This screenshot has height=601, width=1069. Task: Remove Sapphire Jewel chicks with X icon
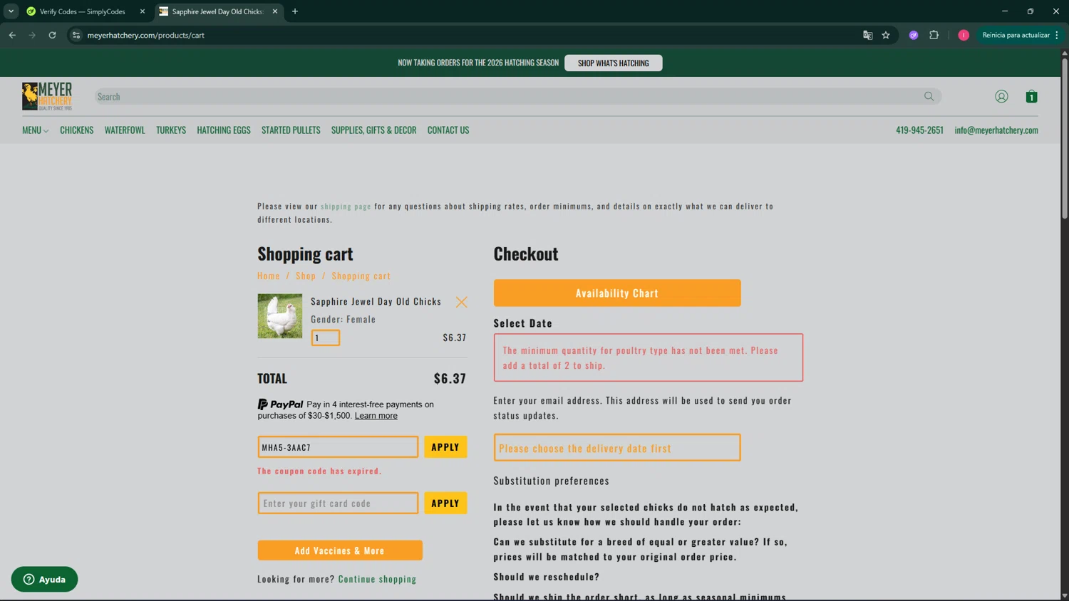[461, 302]
